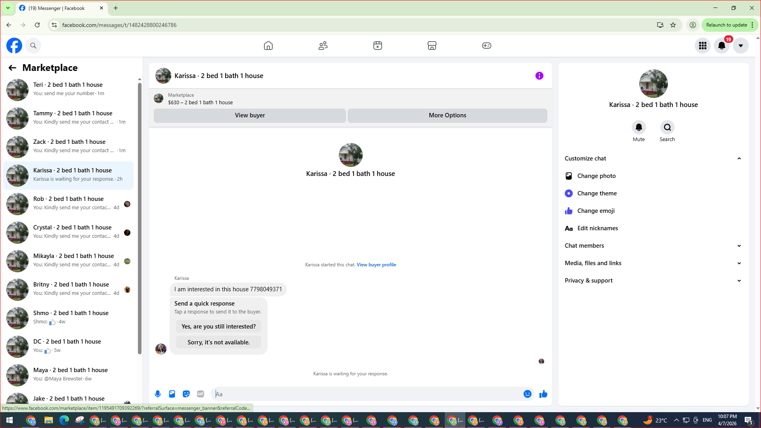The height and width of the screenshot is (428, 761).
Task: Click the More Options button
Action: [x=447, y=115]
